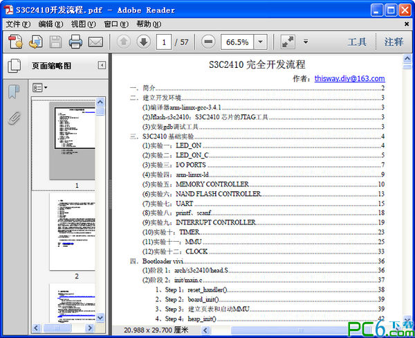
Task: Click the zoom out minus button
Action: click(x=207, y=42)
